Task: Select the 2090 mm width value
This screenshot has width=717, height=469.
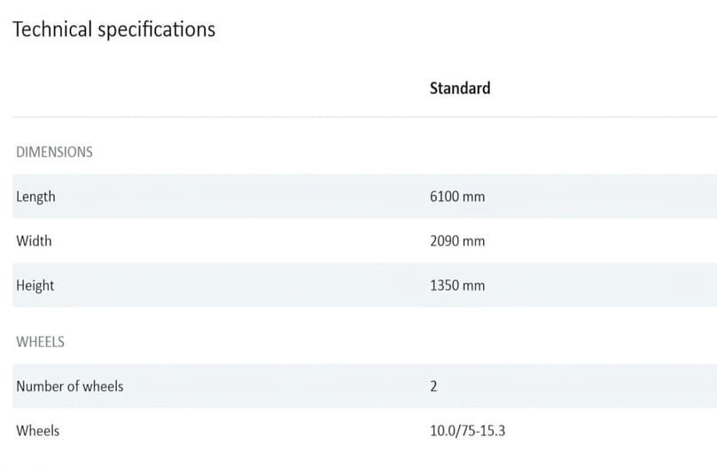Action: (456, 240)
